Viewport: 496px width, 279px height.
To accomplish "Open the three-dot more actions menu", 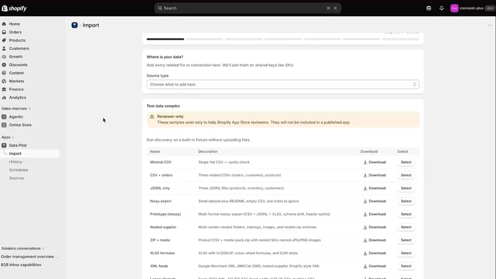I will [490, 25].
